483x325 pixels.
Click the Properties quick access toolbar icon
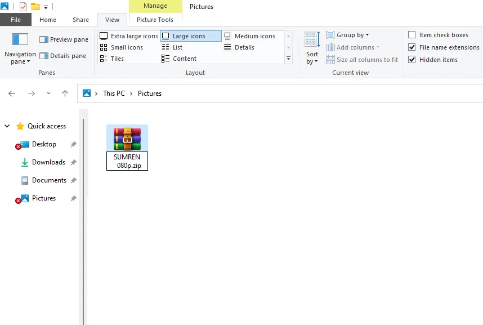click(x=23, y=6)
